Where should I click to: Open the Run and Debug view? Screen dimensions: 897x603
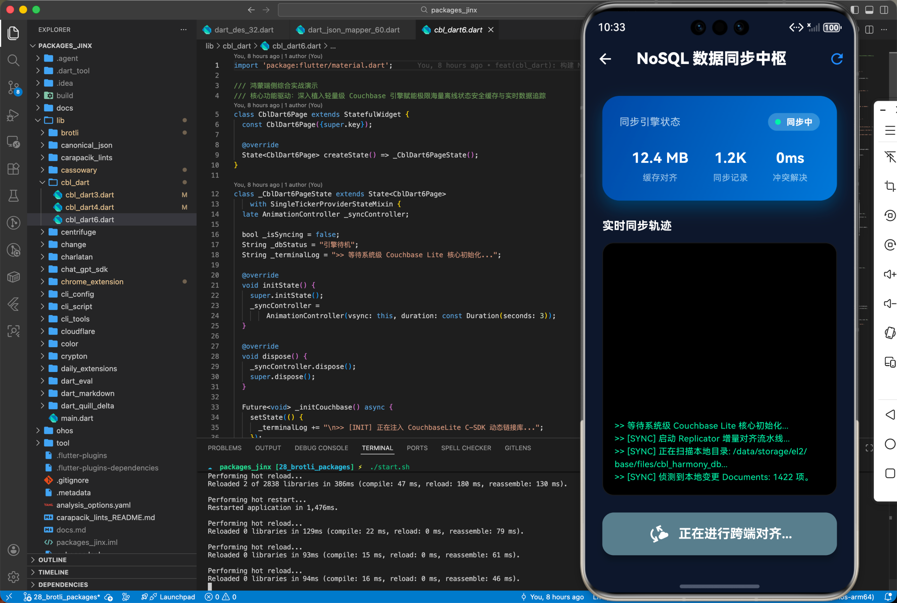coord(13,115)
